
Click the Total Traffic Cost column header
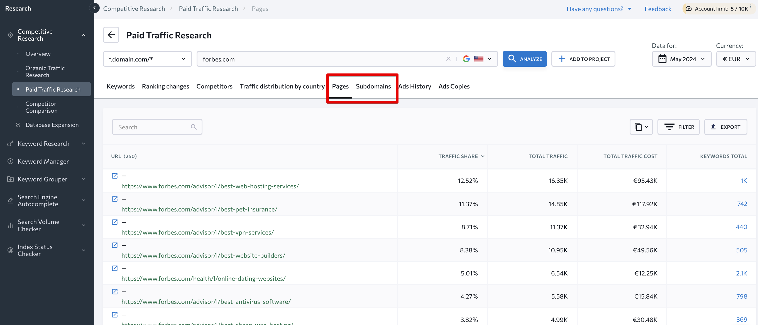coord(630,156)
